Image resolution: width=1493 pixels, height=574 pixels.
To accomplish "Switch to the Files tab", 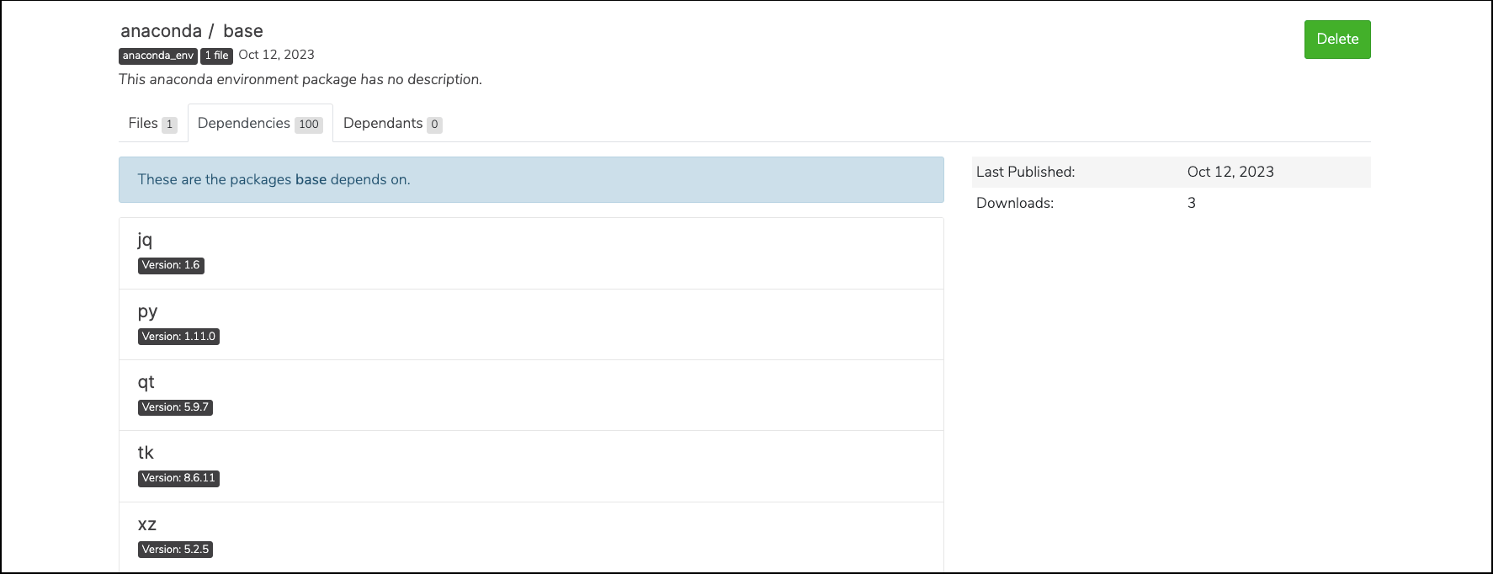I will click(x=152, y=124).
